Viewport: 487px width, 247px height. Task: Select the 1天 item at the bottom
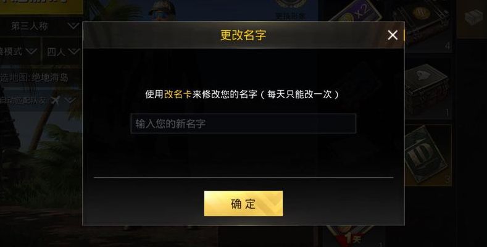[351, 236]
